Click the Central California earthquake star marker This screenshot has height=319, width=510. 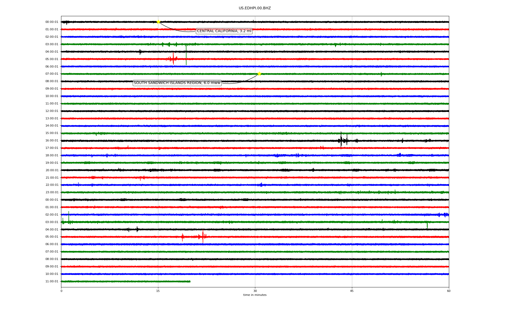click(x=158, y=22)
